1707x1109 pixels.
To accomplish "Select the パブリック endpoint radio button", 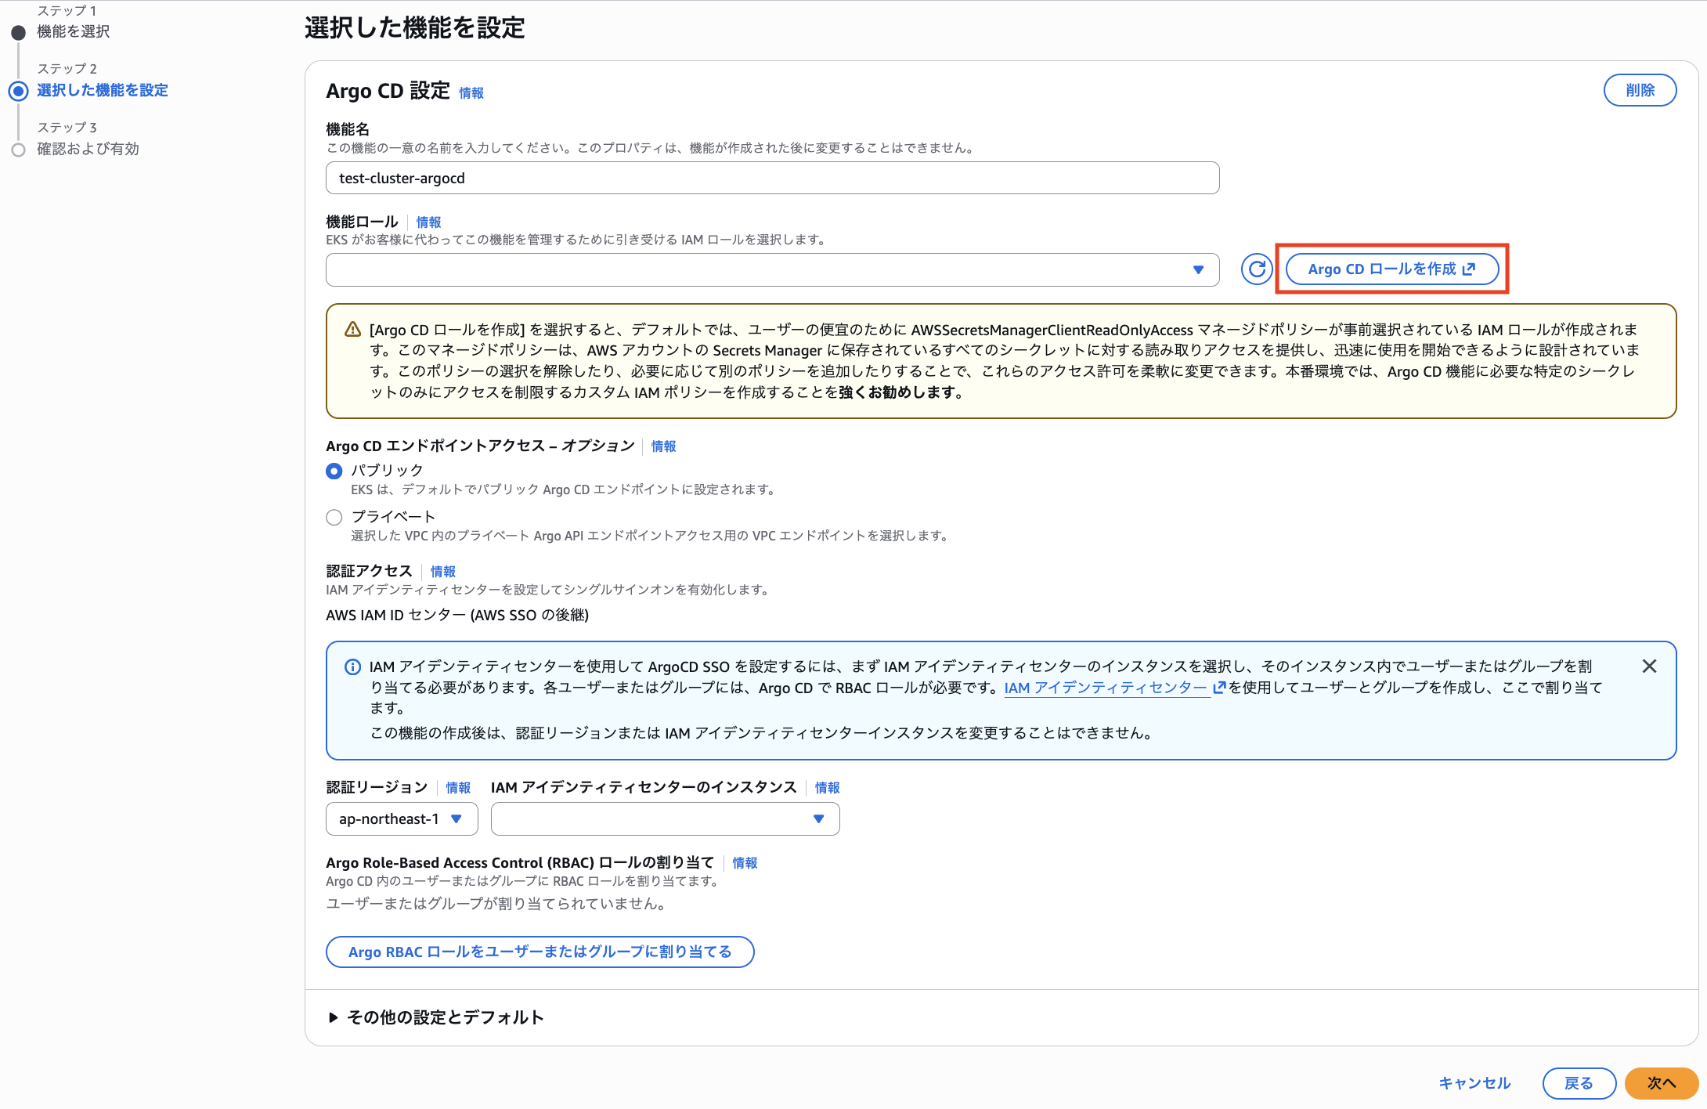I will coord(334,471).
